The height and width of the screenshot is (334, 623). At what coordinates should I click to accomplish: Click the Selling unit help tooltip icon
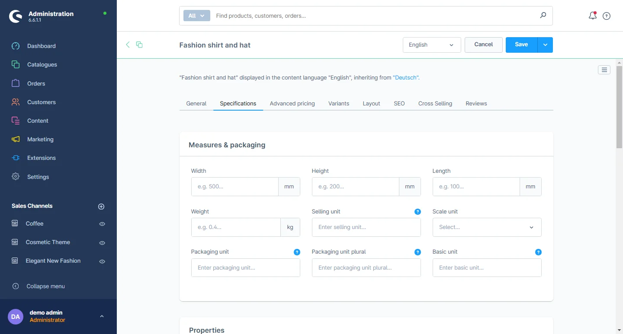coord(417,212)
